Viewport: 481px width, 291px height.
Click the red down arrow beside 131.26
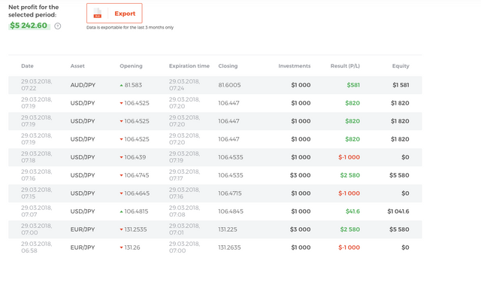tap(121, 247)
